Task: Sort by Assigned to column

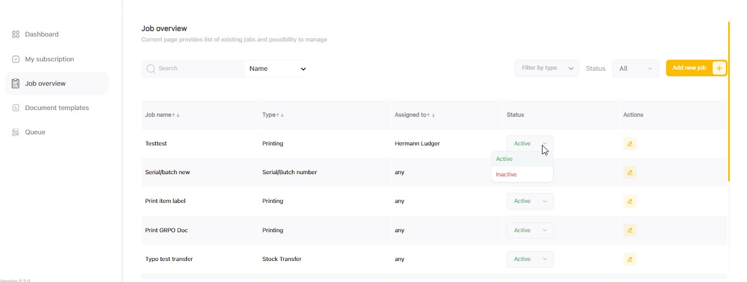Action: [431, 115]
